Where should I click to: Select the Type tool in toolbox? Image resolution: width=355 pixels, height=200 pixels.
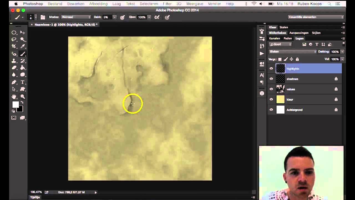pos(23,82)
